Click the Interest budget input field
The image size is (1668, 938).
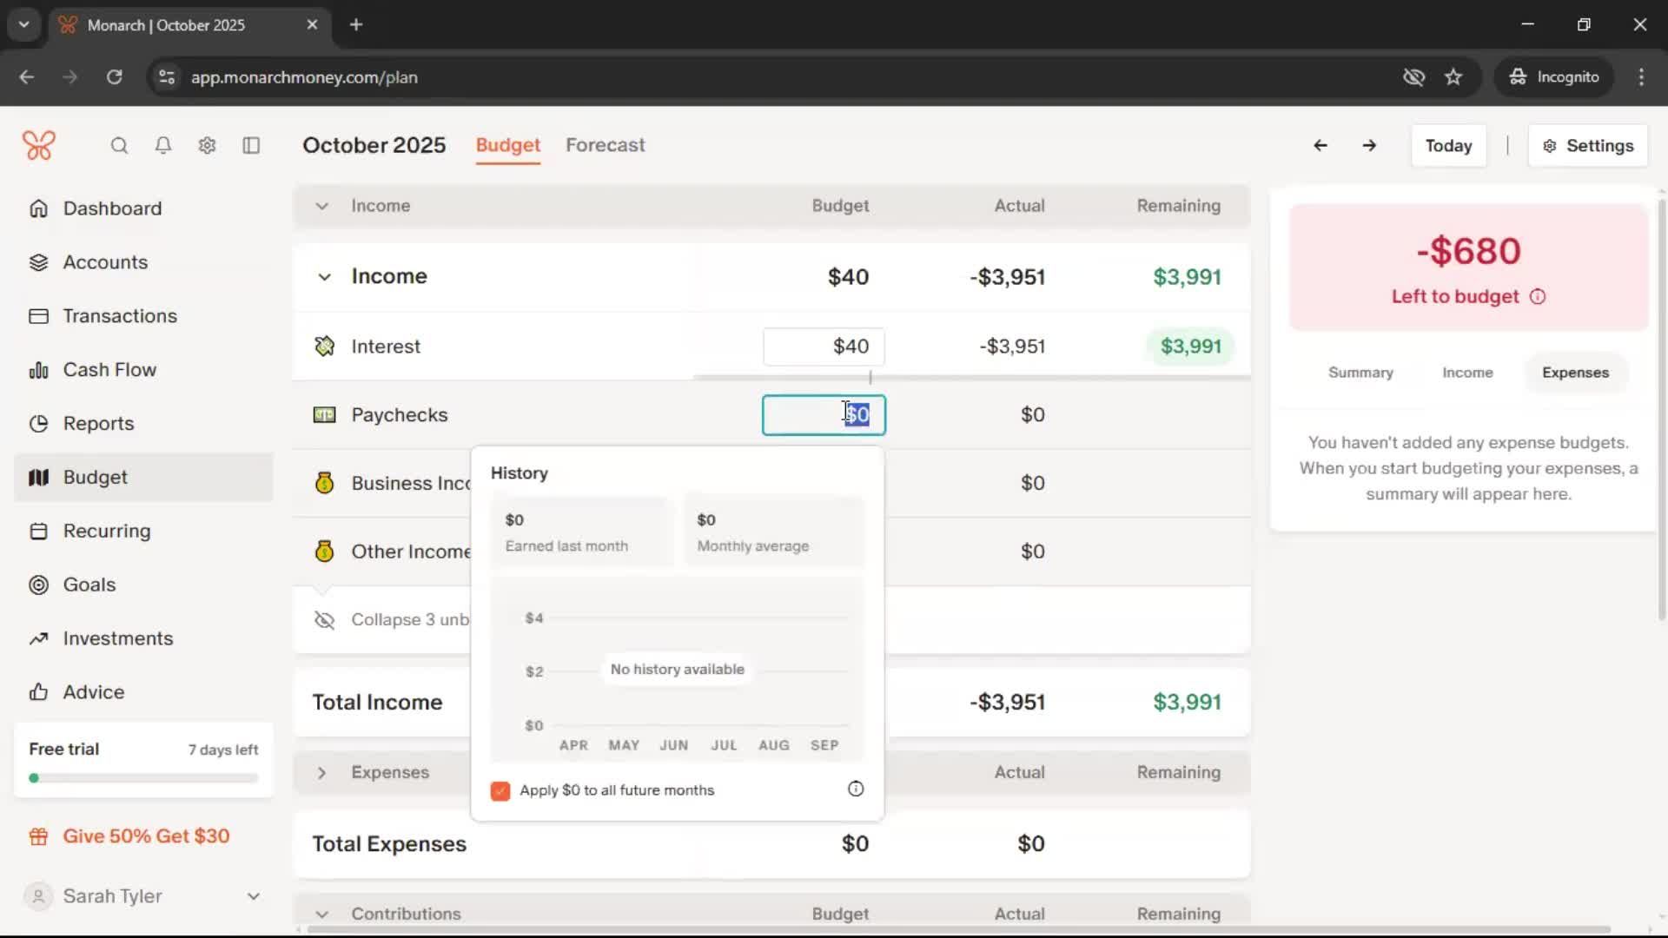click(x=824, y=347)
